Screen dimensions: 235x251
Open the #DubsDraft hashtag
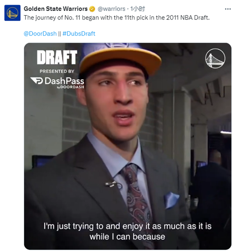[x=79, y=34]
